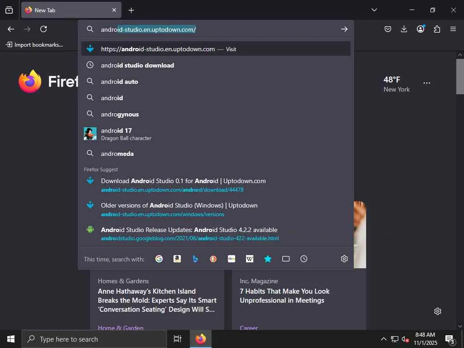The width and height of the screenshot is (464, 348).
Task: Click Import bookmarks button
Action: 34,45
